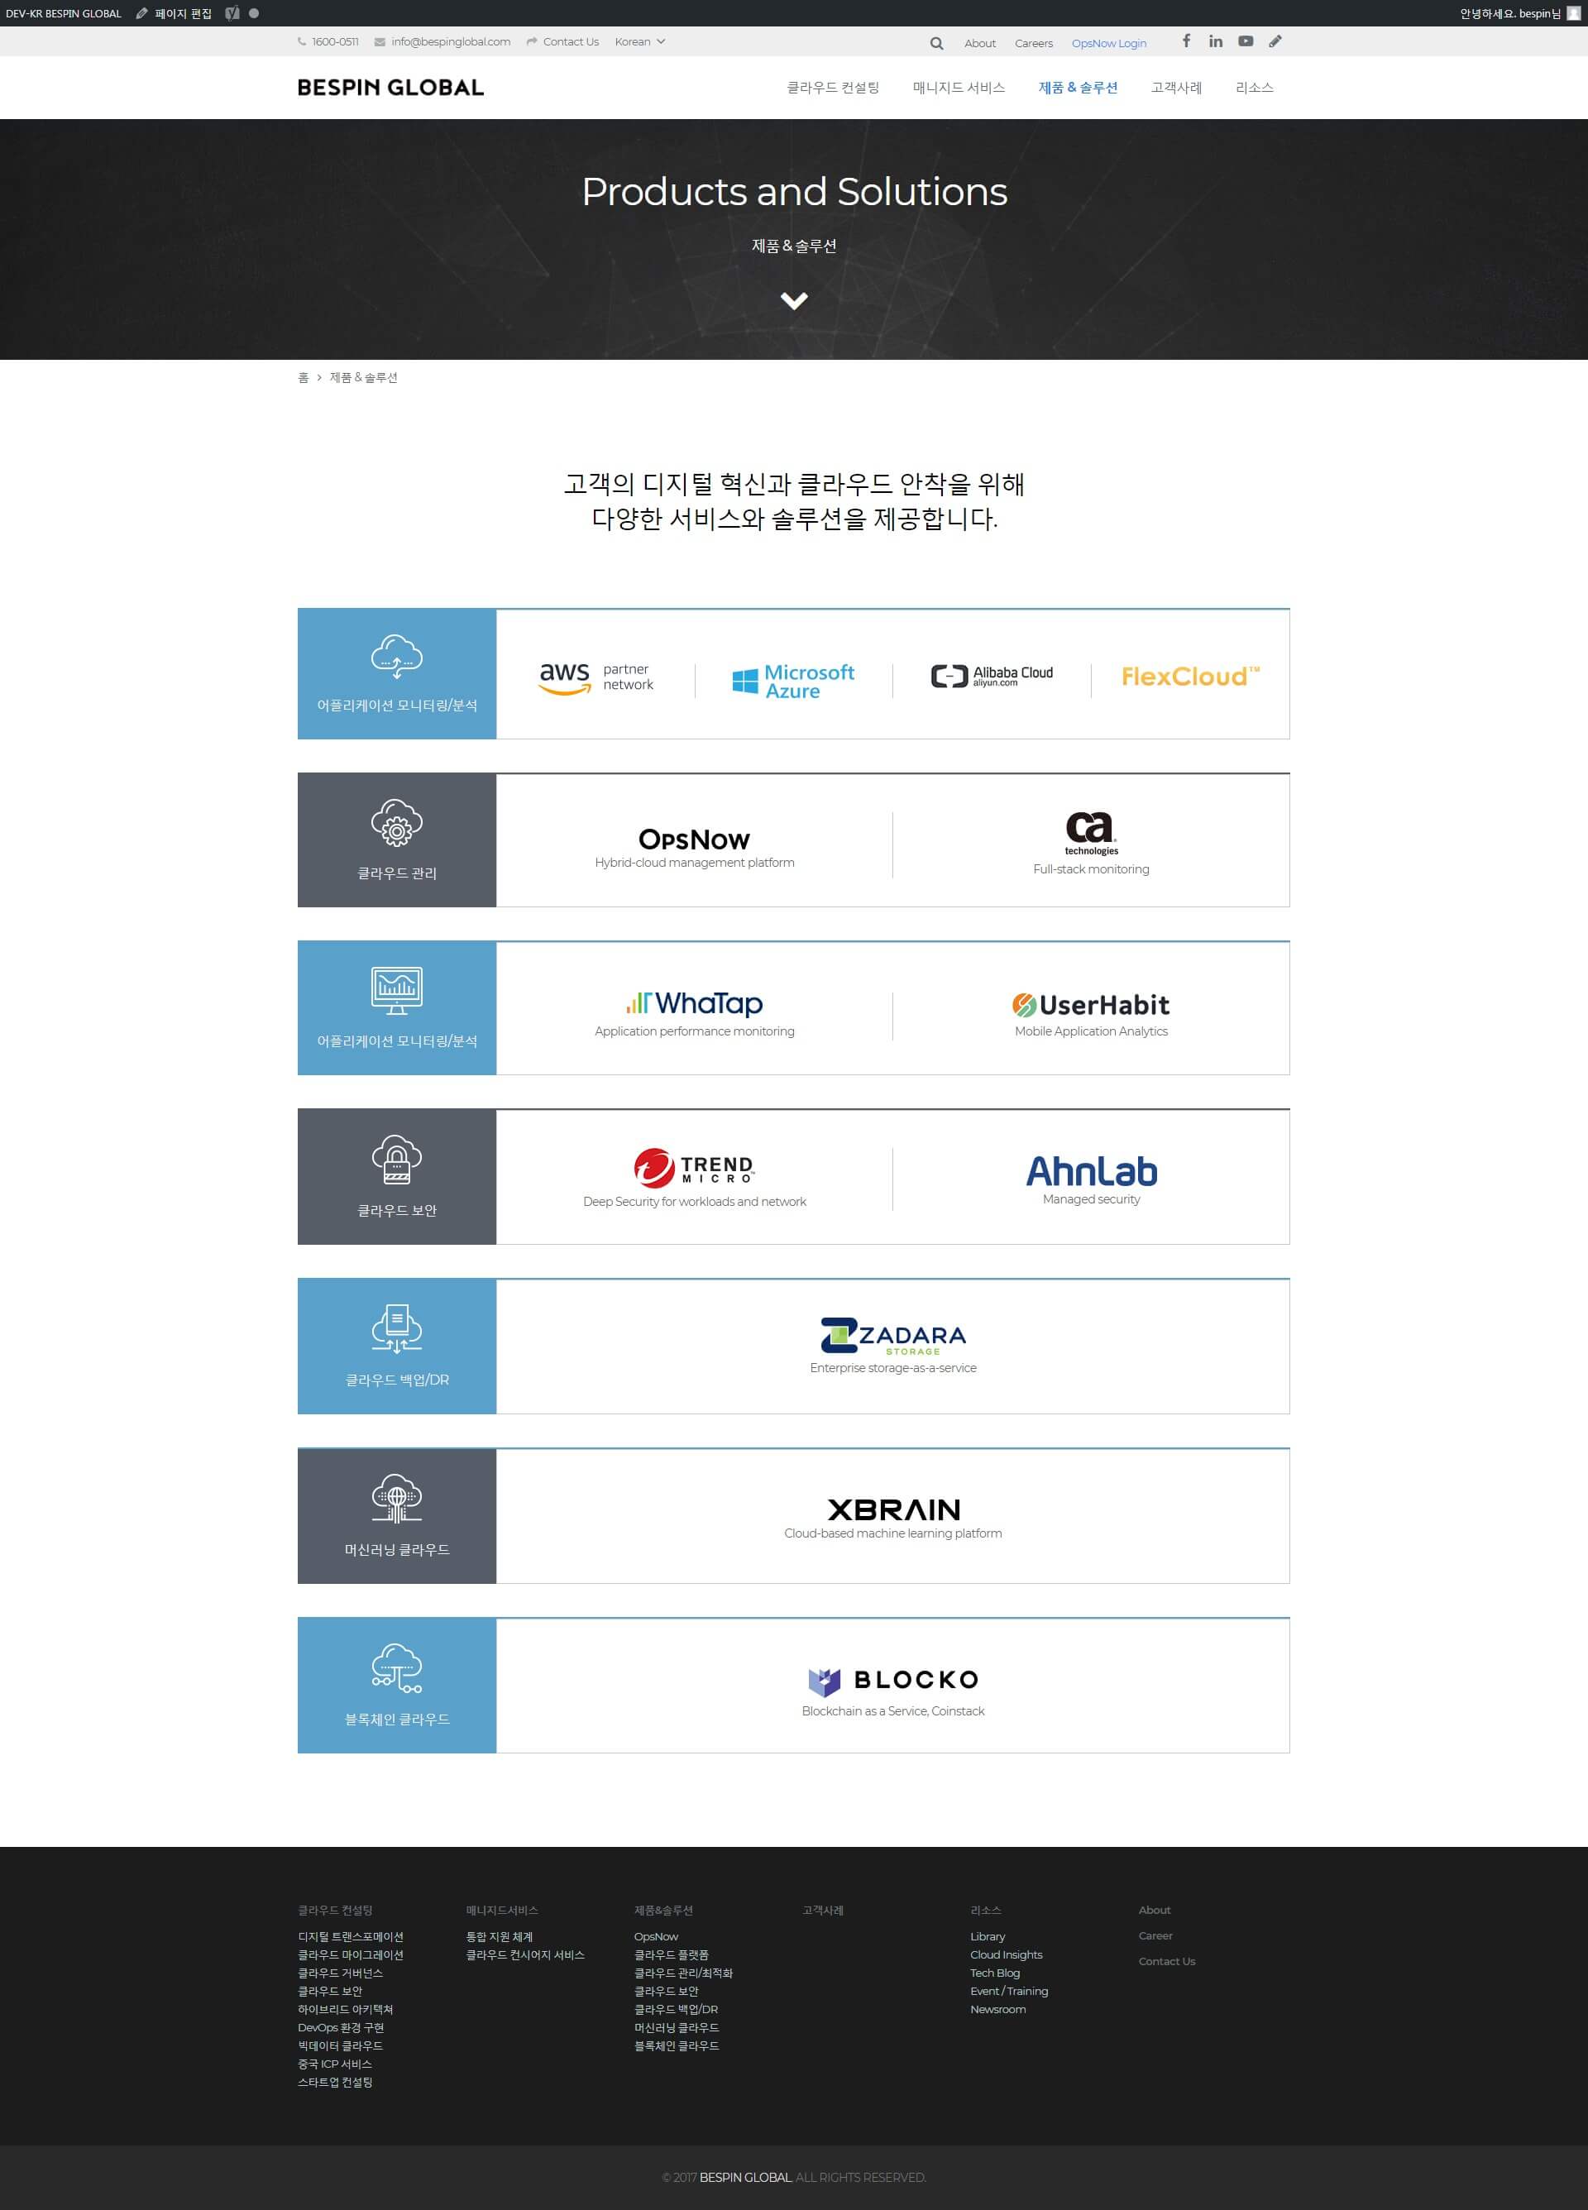The height and width of the screenshot is (2210, 1588).
Task: Open the Facebook social icon
Action: click(x=1186, y=41)
